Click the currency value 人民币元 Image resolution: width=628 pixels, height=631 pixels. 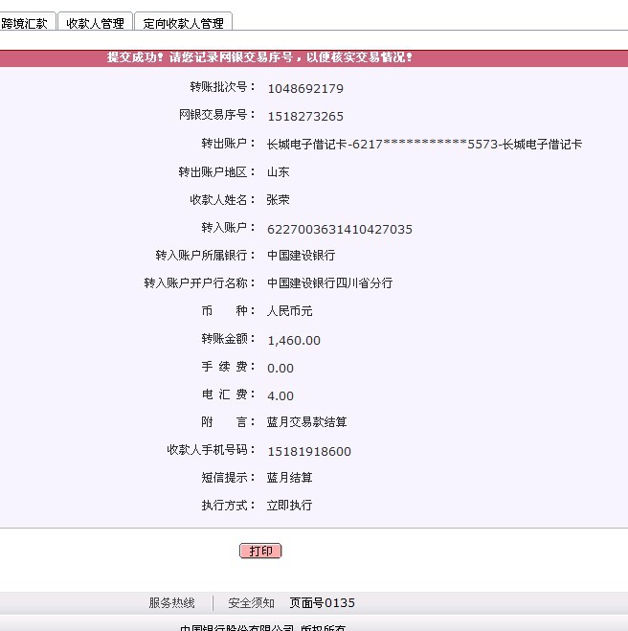click(x=289, y=311)
